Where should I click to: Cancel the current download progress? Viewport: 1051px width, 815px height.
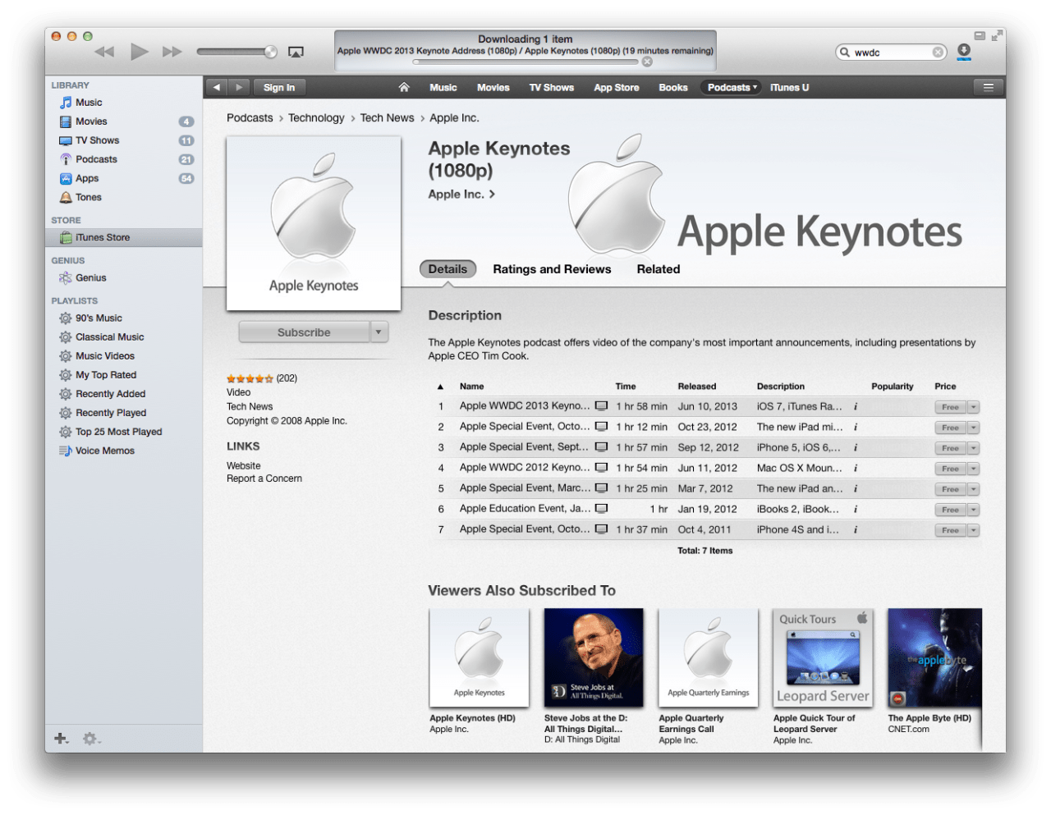[x=647, y=62]
